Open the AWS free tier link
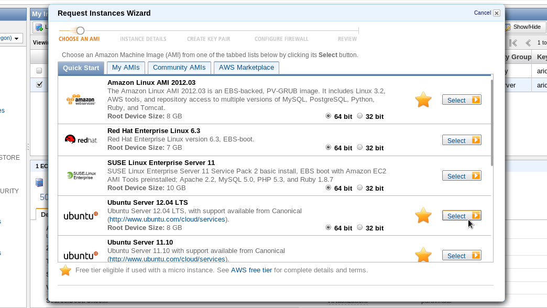Viewport: 547px width, 308px height. (x=251, y=270)
